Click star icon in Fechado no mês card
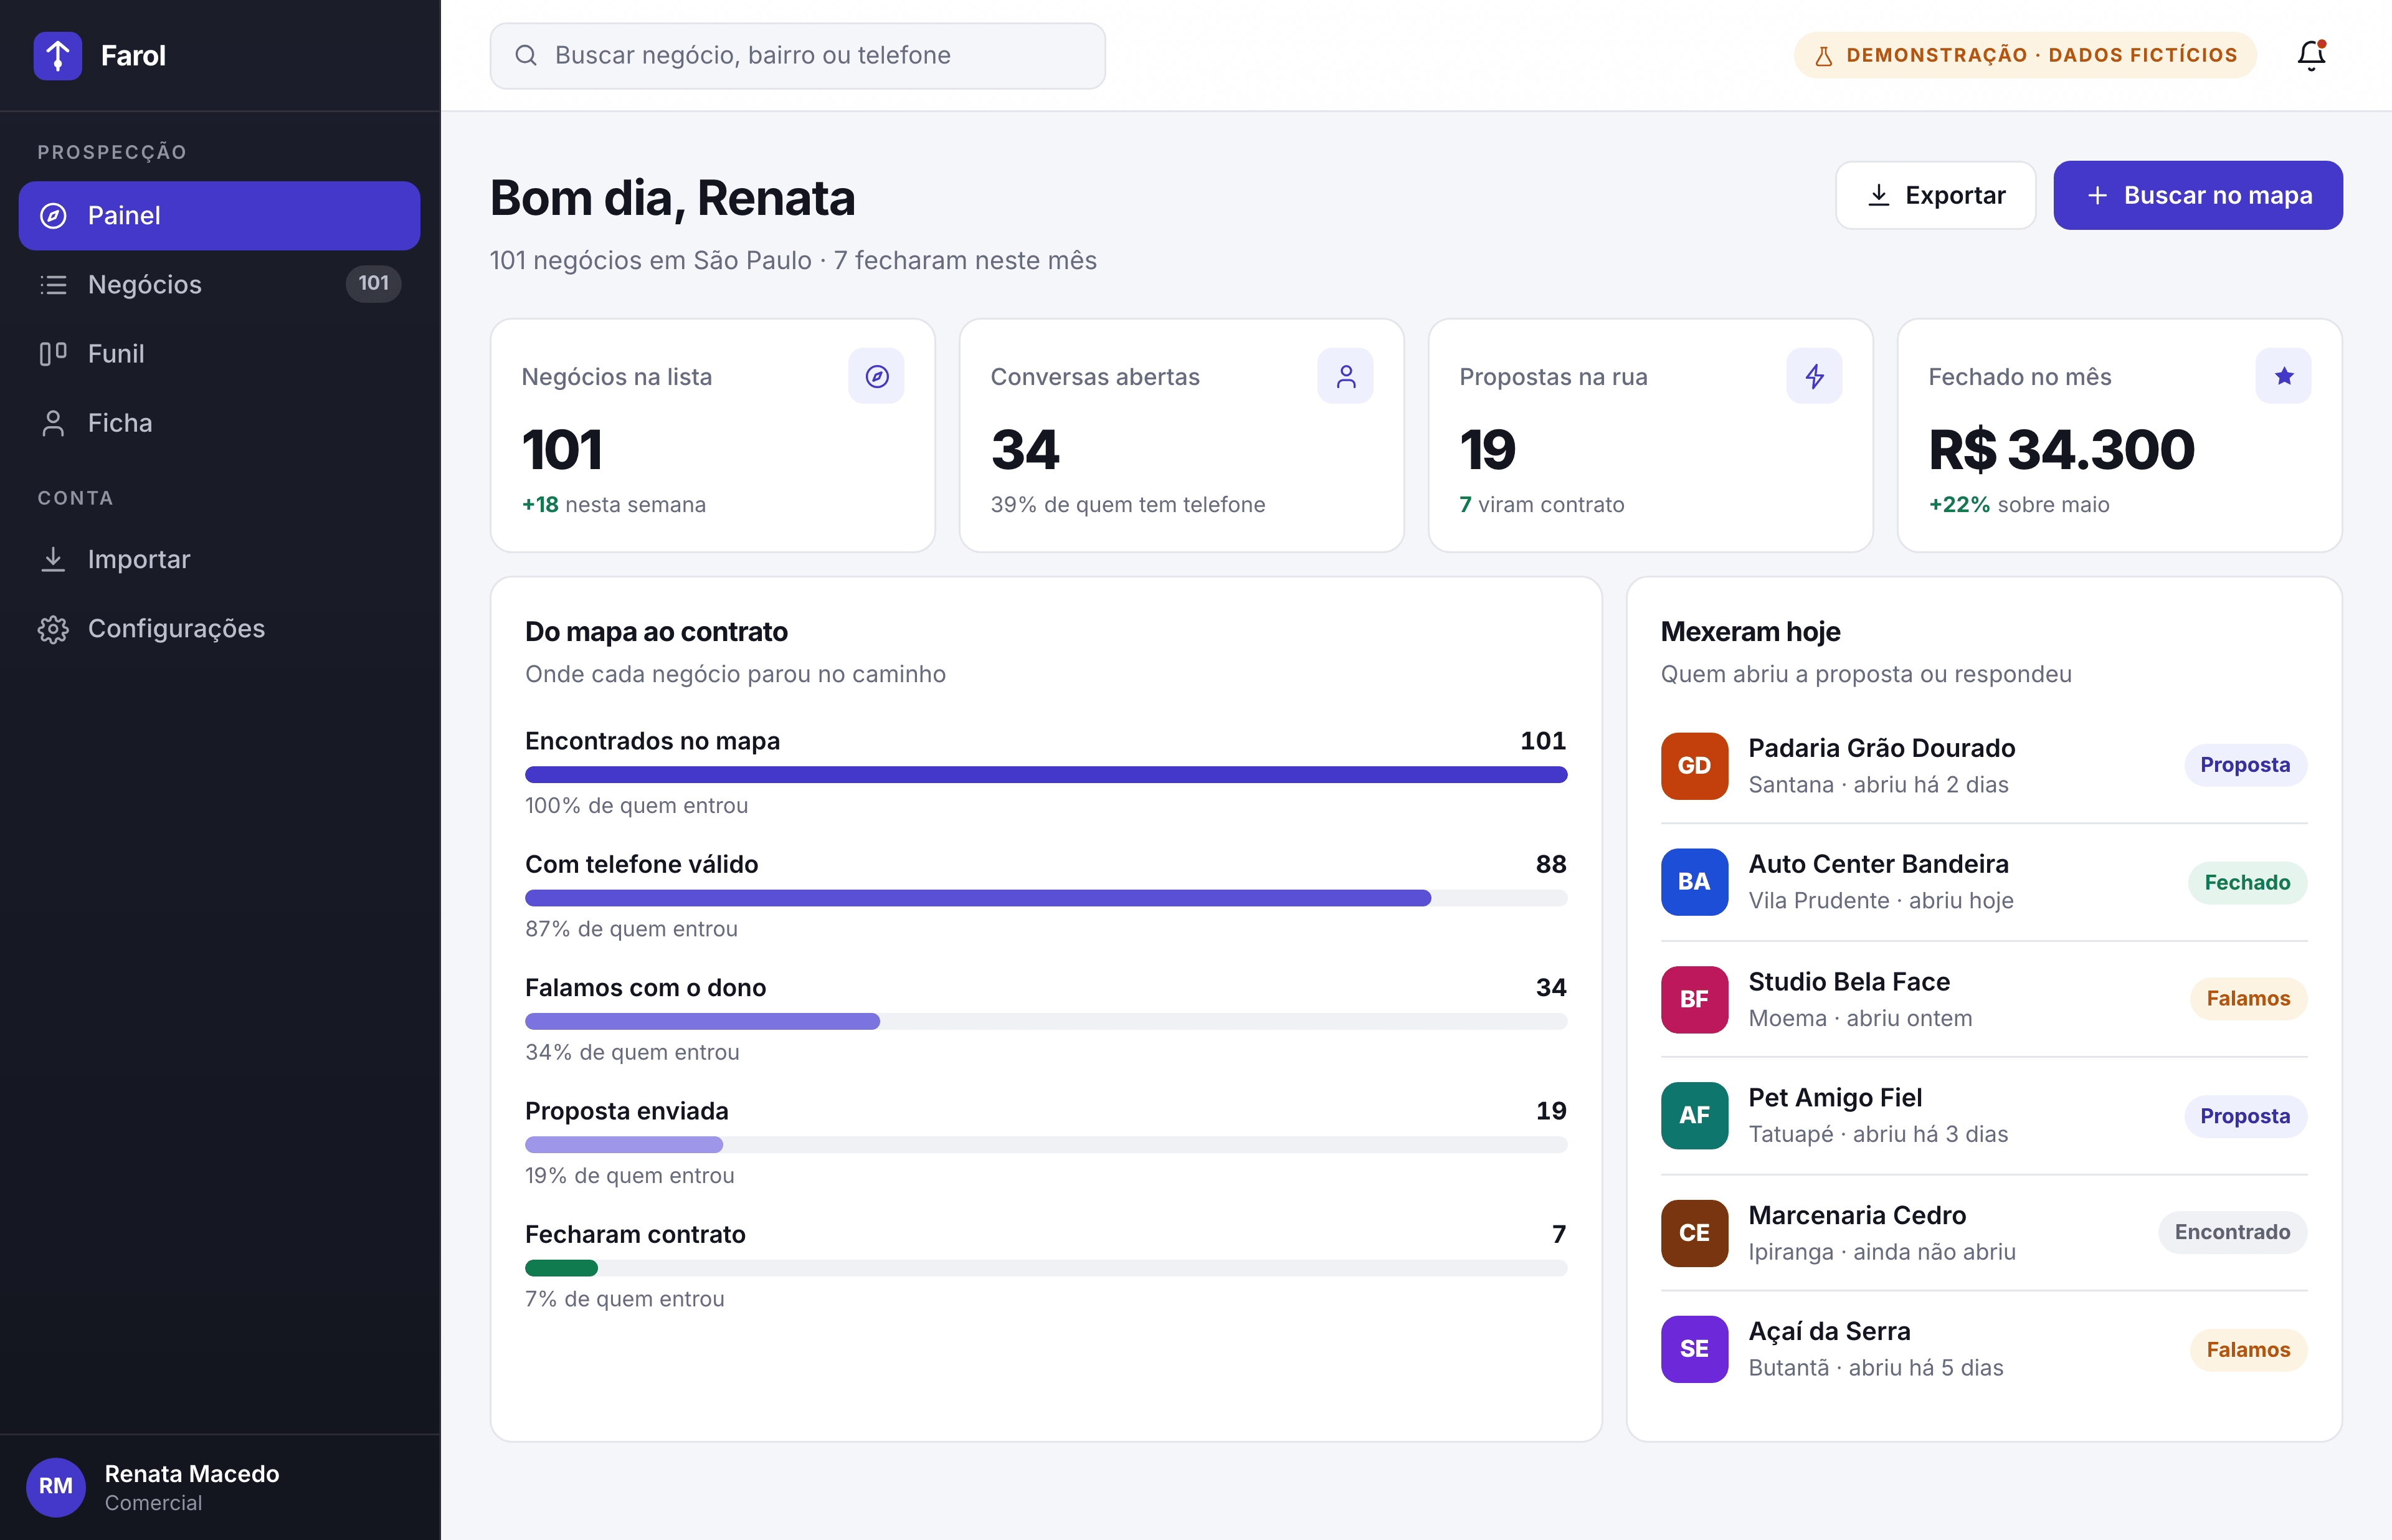Image resolution: width=2392 pixels, height=1540 pixels. tap(2283, 376)
